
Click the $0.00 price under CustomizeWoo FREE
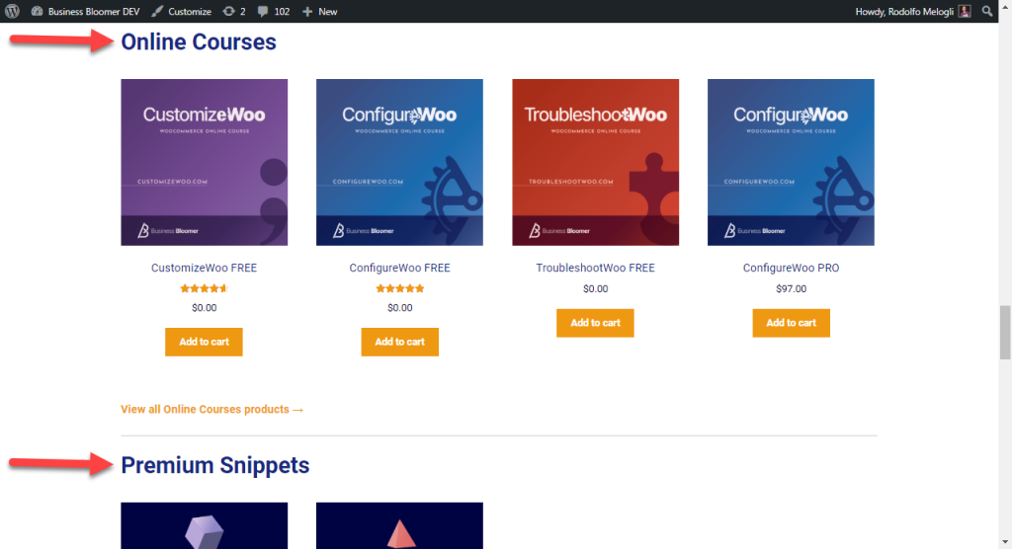[204, 308]
